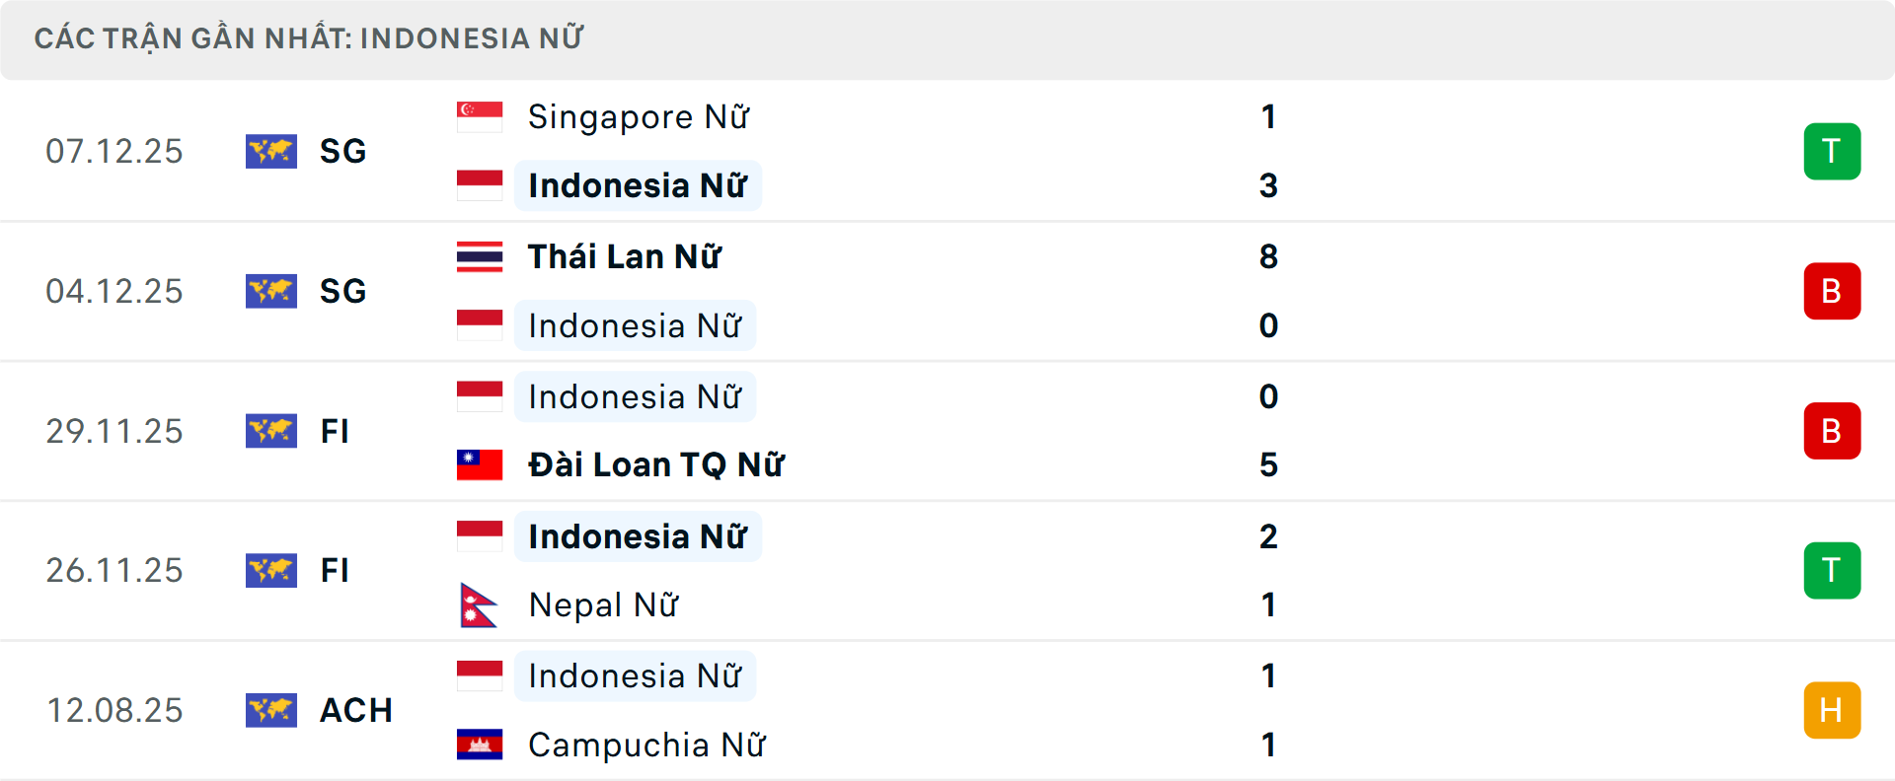Click the ACH competition globe icon
This screenshot has height=781, width=1895.
[x=271, y=710]
